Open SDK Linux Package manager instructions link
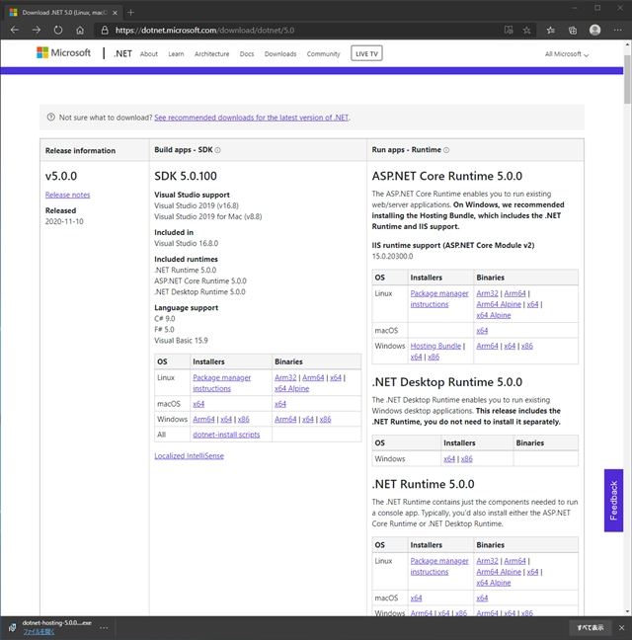Screen dimensions: 632x640 click(x=221, y=383)
